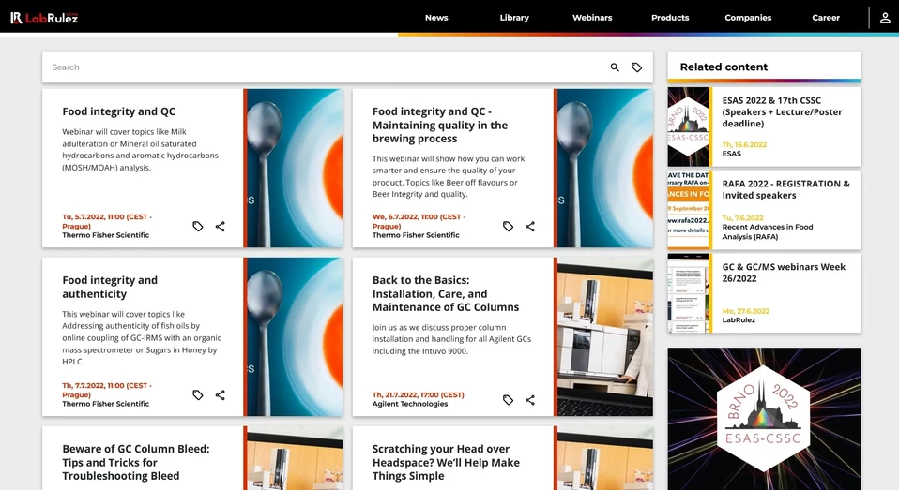This screenshot has height=490, width=899.
Task: Go to the Webinars section
Action: pyautogui.click(x=592, y=18)
